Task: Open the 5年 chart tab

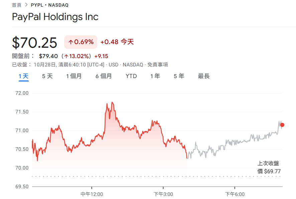Action: click(179, 76)
